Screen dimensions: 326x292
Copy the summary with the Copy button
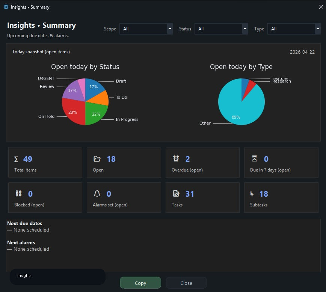click(x=140, y=283)
